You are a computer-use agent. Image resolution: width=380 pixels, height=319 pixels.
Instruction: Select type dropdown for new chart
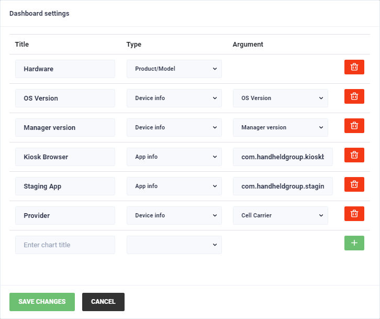point(174,245)
